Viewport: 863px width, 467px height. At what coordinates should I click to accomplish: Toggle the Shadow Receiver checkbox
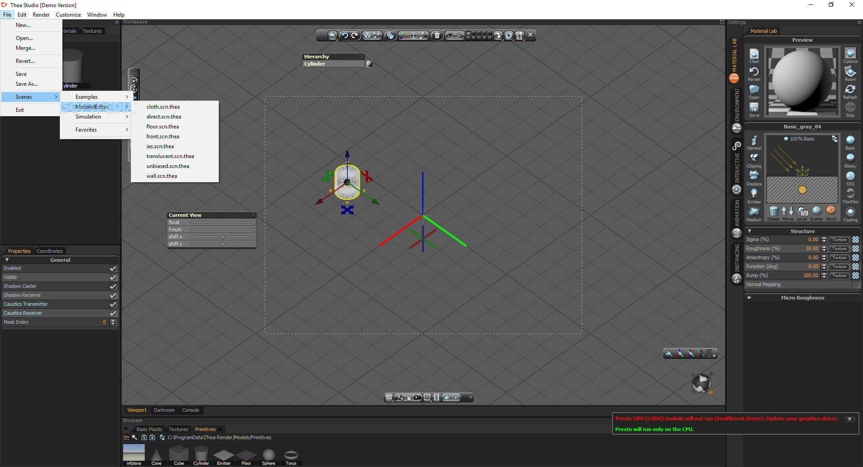(113, 295)
